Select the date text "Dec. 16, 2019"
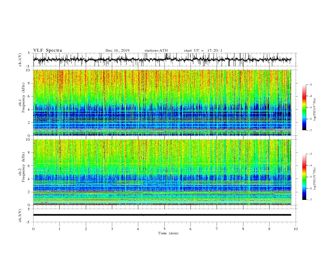The height and width of the screenshot is (257, 333). pyautogui.click(x=117, y=50)
